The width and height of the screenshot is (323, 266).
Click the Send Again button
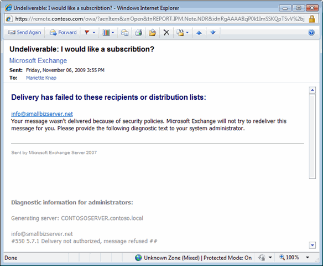coord(24,33)
